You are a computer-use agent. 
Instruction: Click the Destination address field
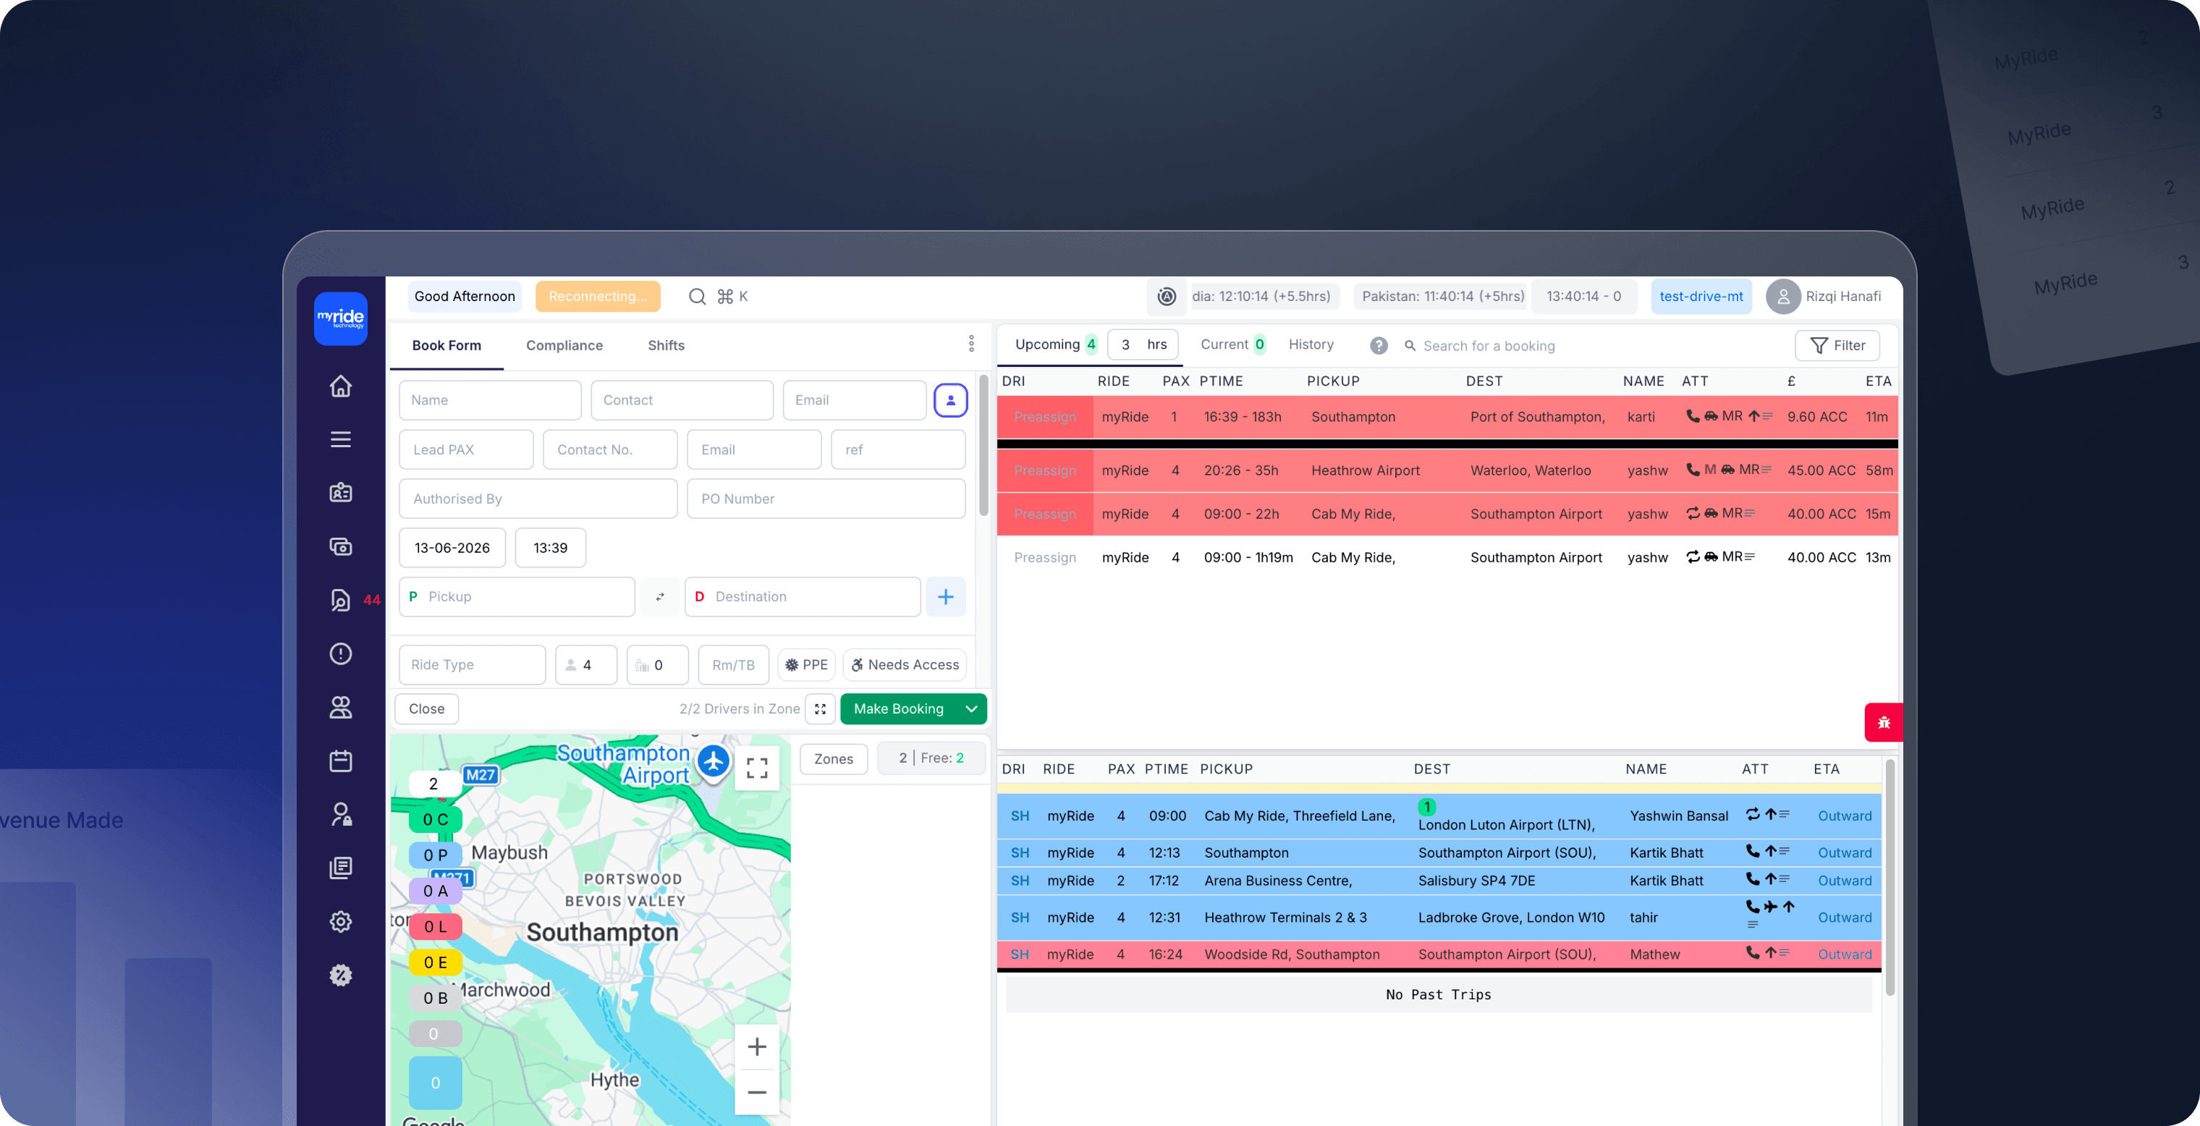(x=802, y=597)
